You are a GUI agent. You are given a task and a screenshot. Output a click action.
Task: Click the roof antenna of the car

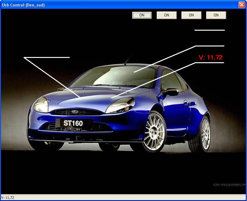pos(128,59)
